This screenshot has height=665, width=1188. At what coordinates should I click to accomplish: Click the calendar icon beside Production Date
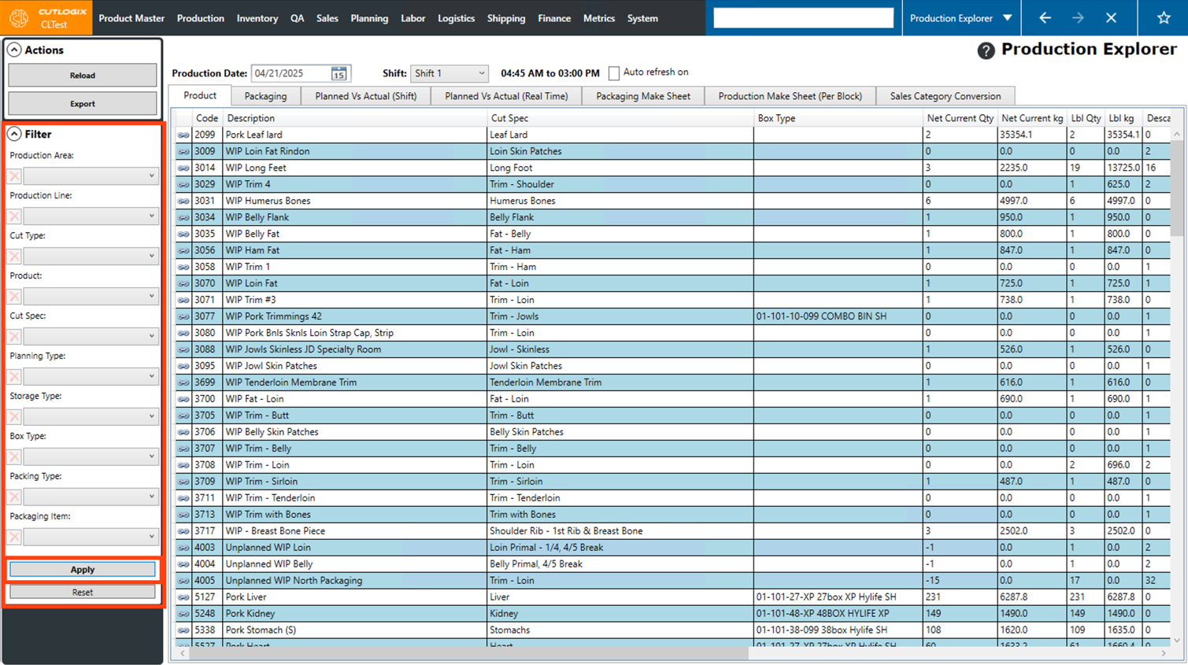339,73
